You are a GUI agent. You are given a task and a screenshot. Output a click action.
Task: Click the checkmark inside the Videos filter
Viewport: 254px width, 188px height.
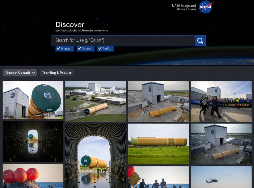tap(79, 48)
